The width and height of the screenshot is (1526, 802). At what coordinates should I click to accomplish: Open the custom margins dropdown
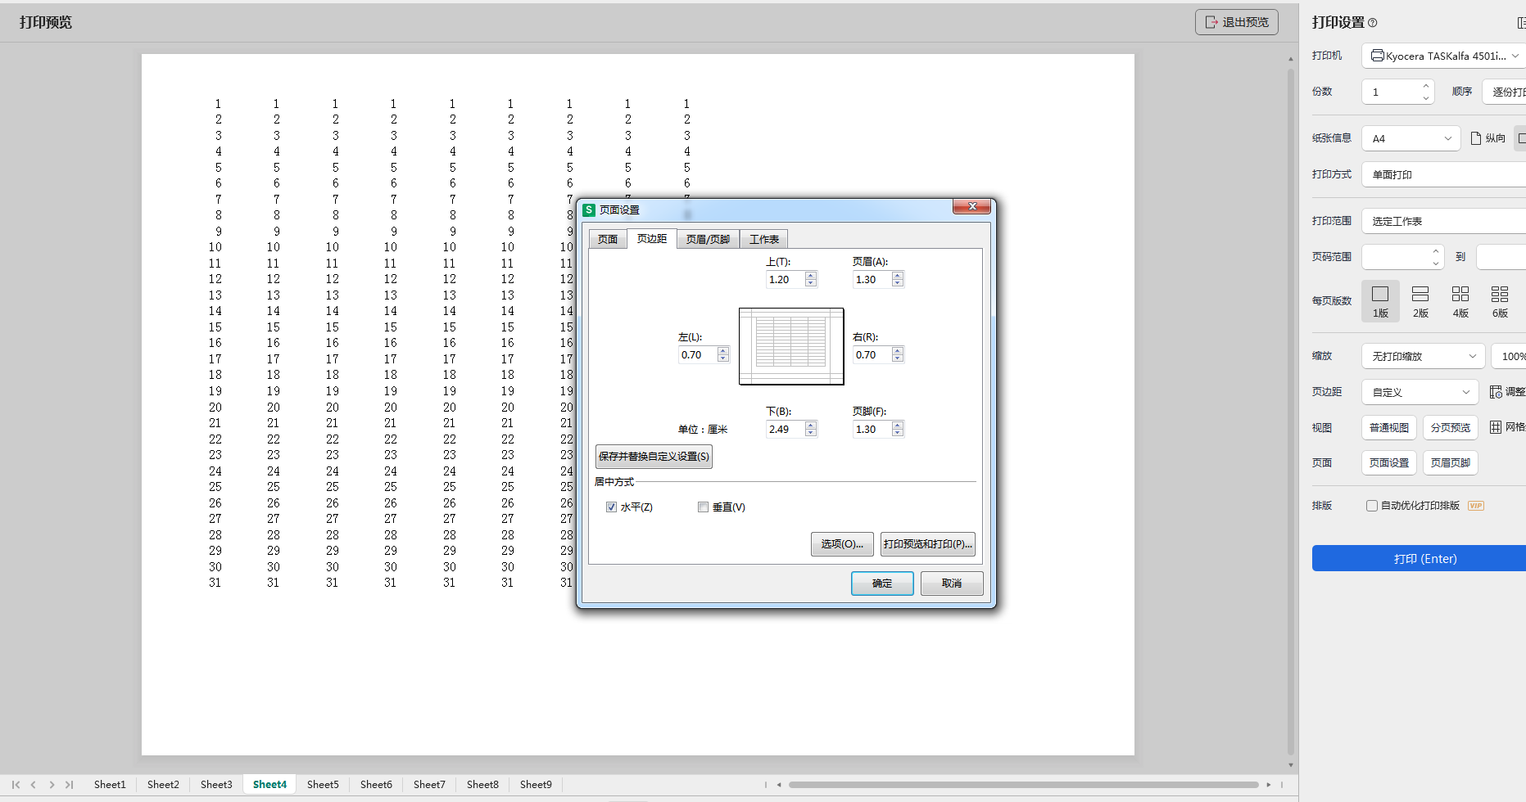(x=1420, y=392)
